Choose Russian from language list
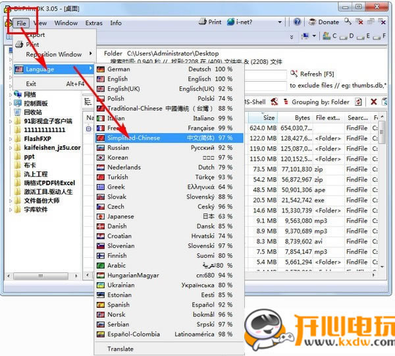This screenshot has height=356, width=395. point(169,148)
